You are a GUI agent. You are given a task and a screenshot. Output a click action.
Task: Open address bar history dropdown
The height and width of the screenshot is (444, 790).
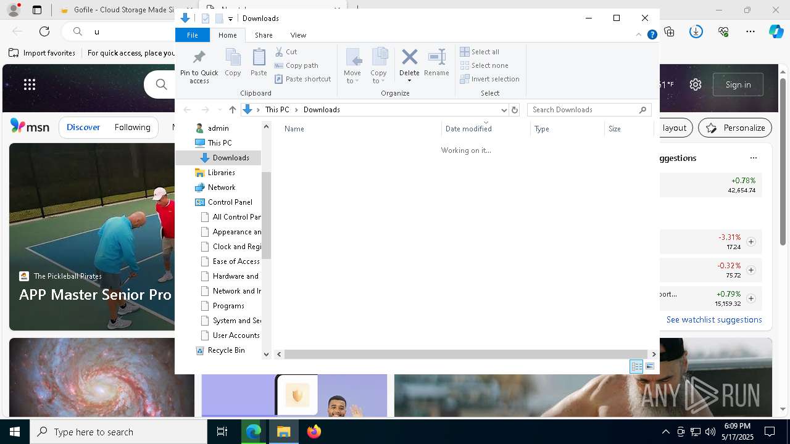504,110
